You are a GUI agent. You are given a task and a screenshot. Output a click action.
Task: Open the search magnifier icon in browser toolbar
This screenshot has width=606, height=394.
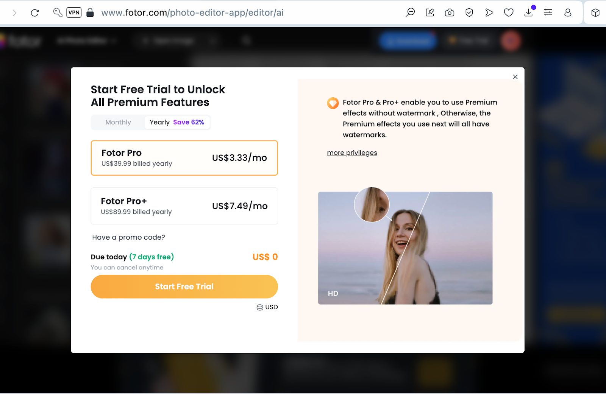point(410,13)
